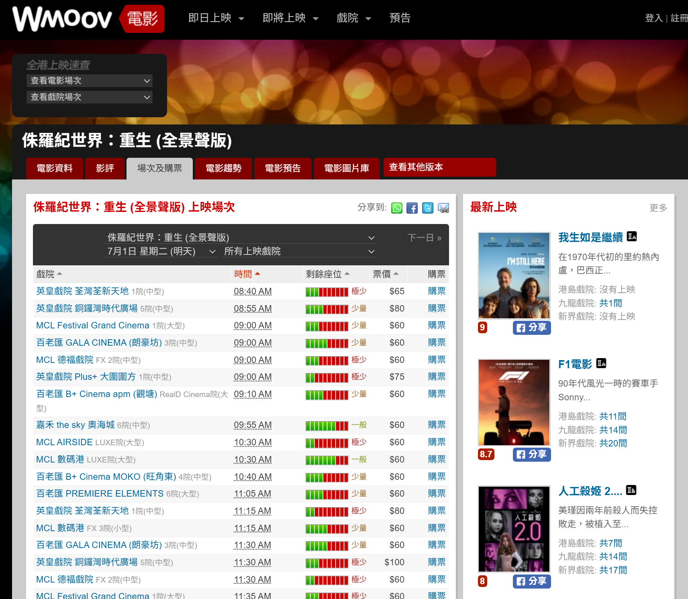Open 百老匯 B+ Cinema MOKO (旺角東) link
This screenshot has height=599, width=688.
point(106,477)
